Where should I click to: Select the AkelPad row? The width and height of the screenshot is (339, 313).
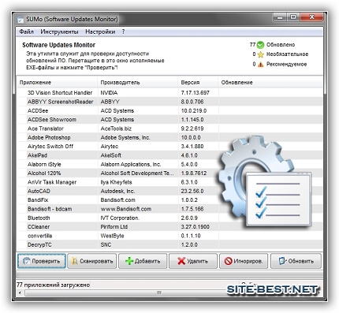tap(170, 155)
